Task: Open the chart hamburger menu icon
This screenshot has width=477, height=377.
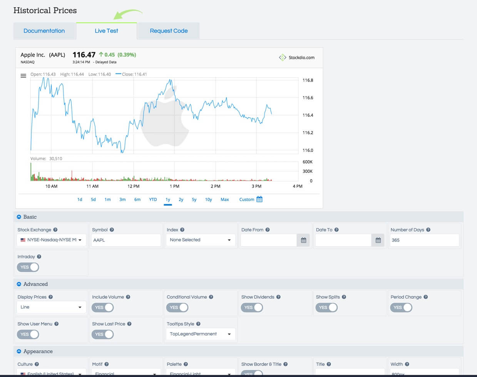Action: click(23, 76)
